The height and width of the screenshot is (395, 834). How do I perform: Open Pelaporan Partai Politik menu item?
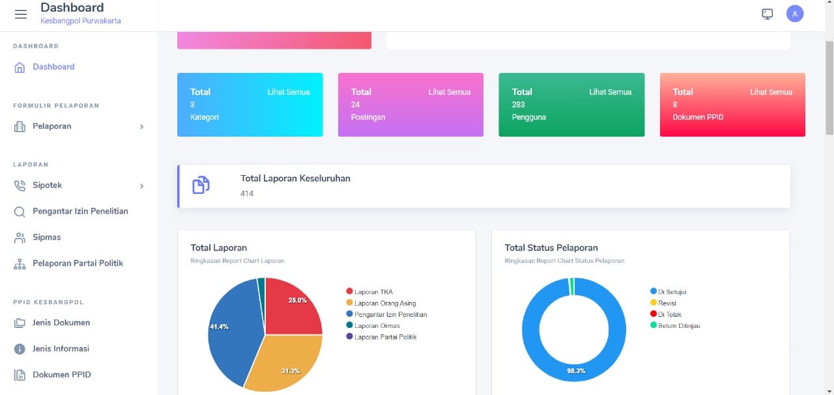pos(78,264)
